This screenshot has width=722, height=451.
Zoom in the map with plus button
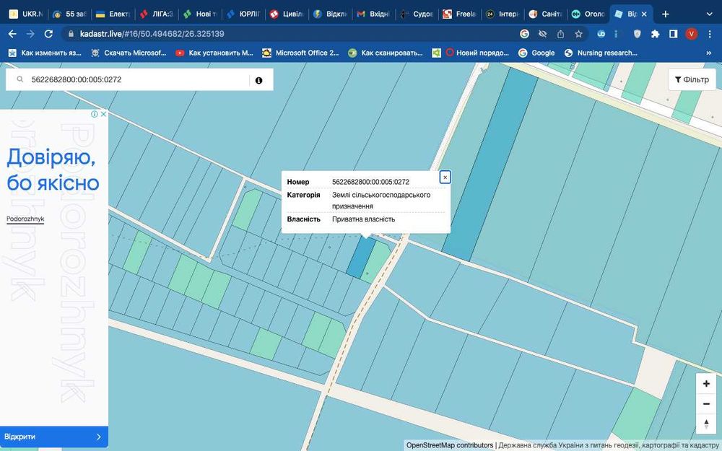pos(706,384)
